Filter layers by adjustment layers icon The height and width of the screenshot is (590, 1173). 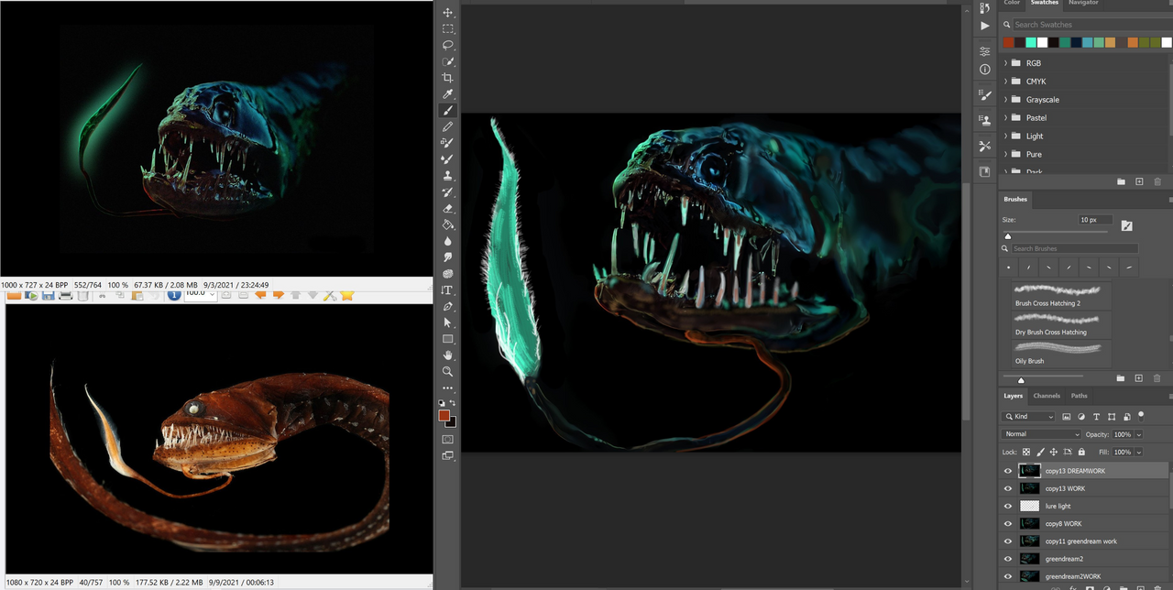click(1081, 417)
